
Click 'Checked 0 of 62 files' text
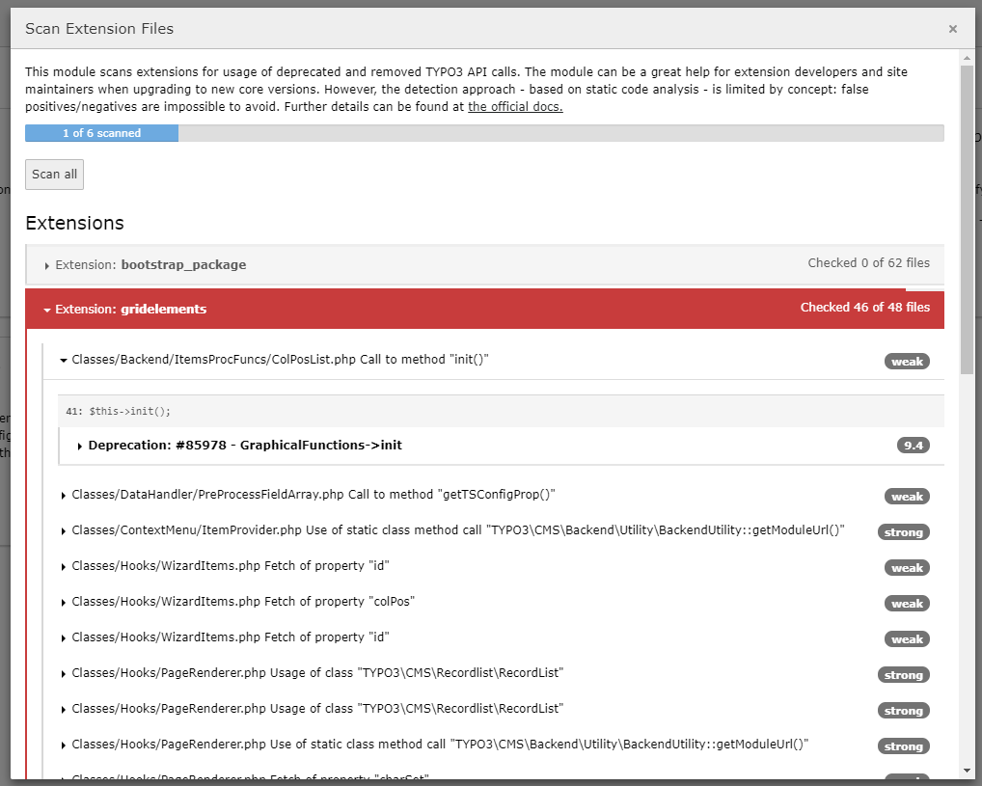tap(868, 263)
